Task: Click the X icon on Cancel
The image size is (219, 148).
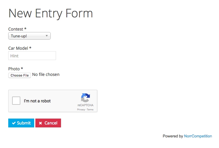Action: [41, 123]
